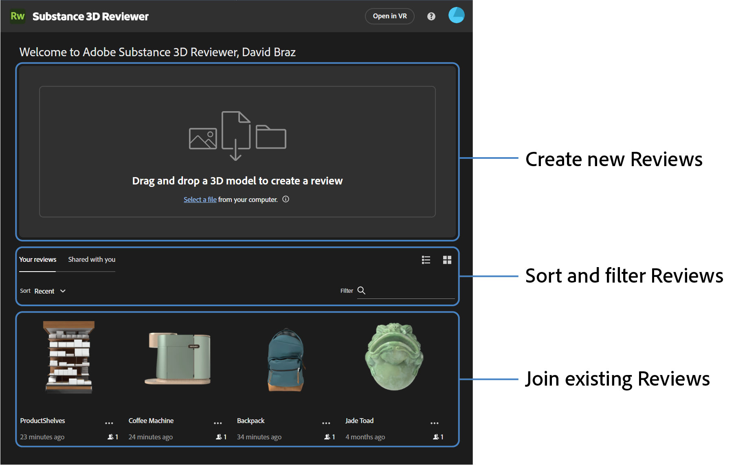747x465 pixels.
Task: Click the file drop icon in upload area
Action: point(236,136)
